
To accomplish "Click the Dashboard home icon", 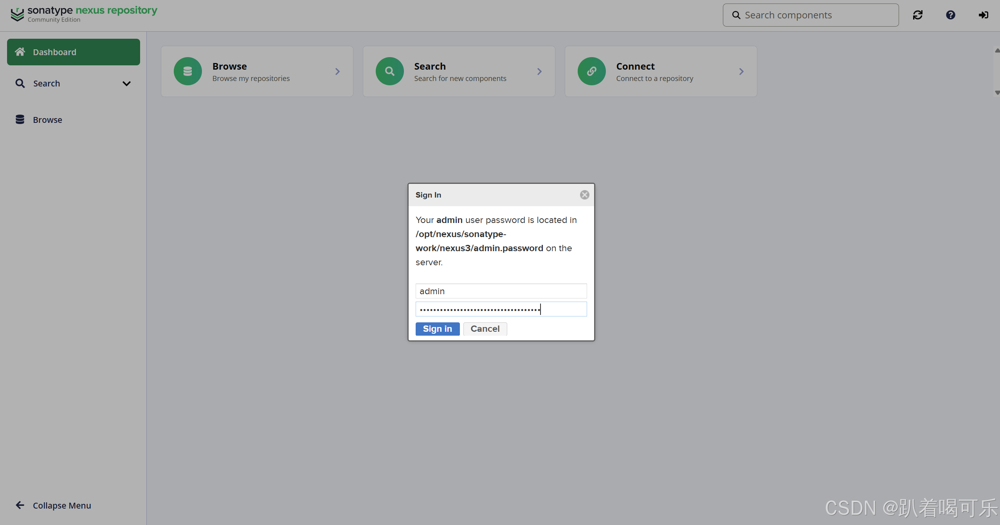I will click(20, 52).
